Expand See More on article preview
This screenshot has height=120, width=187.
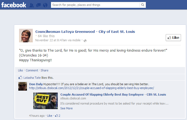(x=66, y=108)
